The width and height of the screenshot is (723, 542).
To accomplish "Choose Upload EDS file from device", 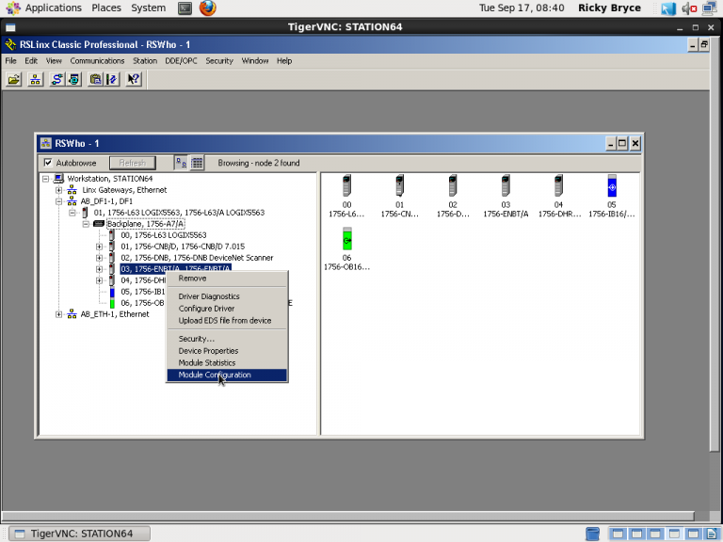I will [226, 321].
